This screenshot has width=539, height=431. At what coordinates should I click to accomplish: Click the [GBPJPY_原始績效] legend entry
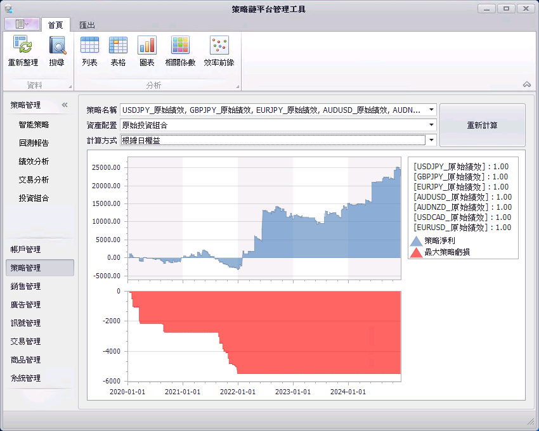[460, 177]
